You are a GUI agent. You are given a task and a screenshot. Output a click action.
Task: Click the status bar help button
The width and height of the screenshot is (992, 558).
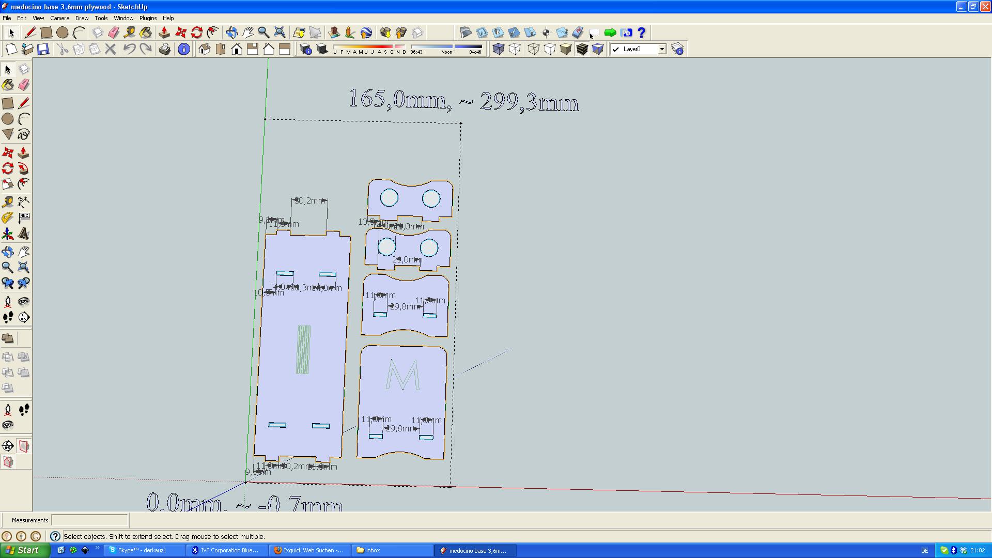[x=54, y=536]
